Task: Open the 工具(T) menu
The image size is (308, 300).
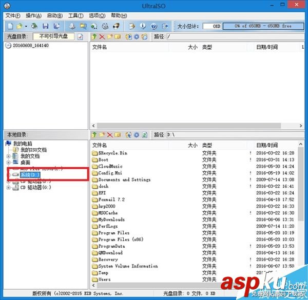Action: tap(75, 15)
